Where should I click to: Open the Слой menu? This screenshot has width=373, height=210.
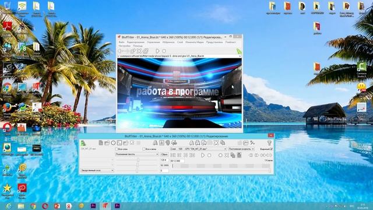[x=180, y=42]
